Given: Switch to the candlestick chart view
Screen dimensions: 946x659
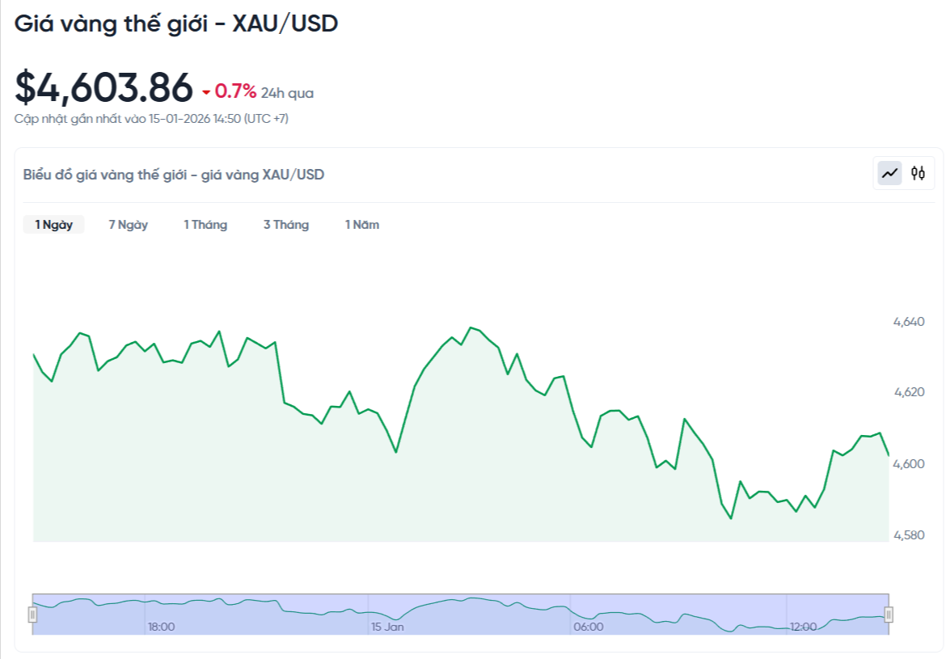Looking at the screenshot, I should 918,173.
